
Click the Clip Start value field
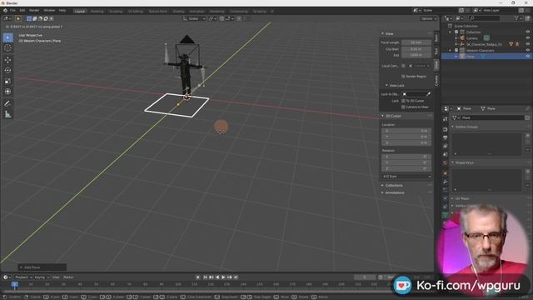tap(416, 49)
